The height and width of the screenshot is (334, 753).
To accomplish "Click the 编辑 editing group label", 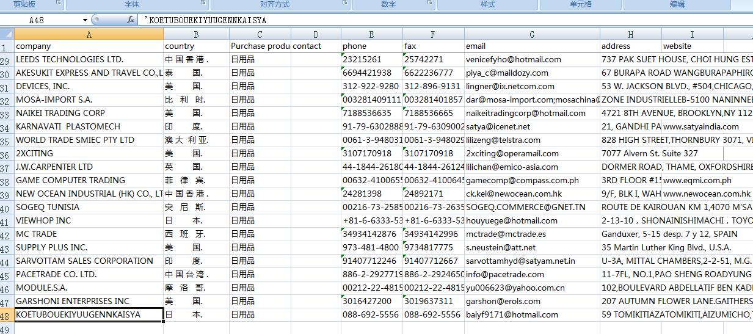I will click(x=677, y=4).
